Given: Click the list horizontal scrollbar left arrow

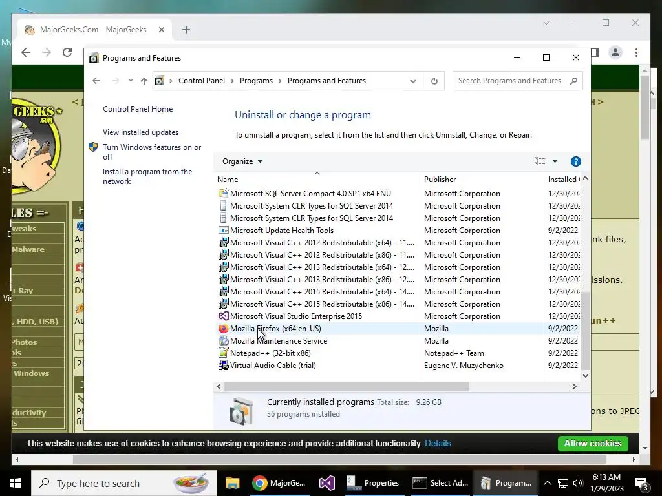Looking at the screenshot, I should coord(219,386).
